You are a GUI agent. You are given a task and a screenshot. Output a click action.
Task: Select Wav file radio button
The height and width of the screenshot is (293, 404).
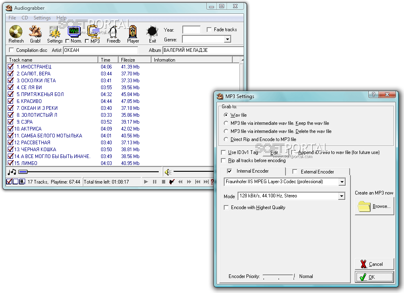point(226,115)
